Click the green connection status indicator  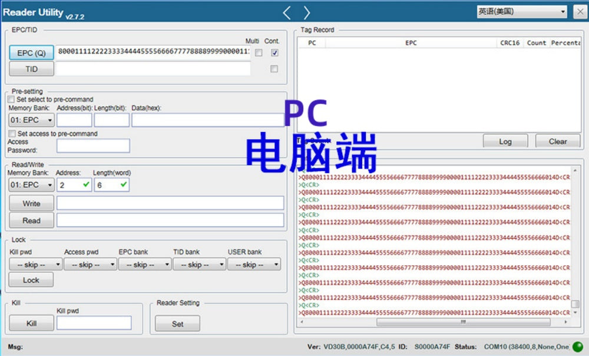pos(577,347)
